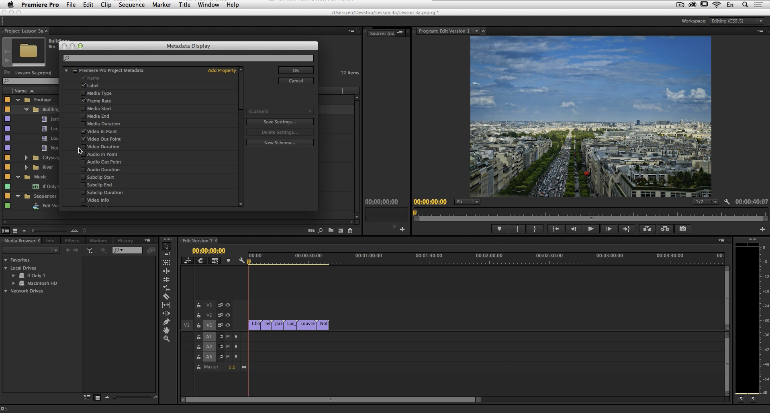Click the Lift button
This screenshot has height=413, width=770.
click(647, 229)
